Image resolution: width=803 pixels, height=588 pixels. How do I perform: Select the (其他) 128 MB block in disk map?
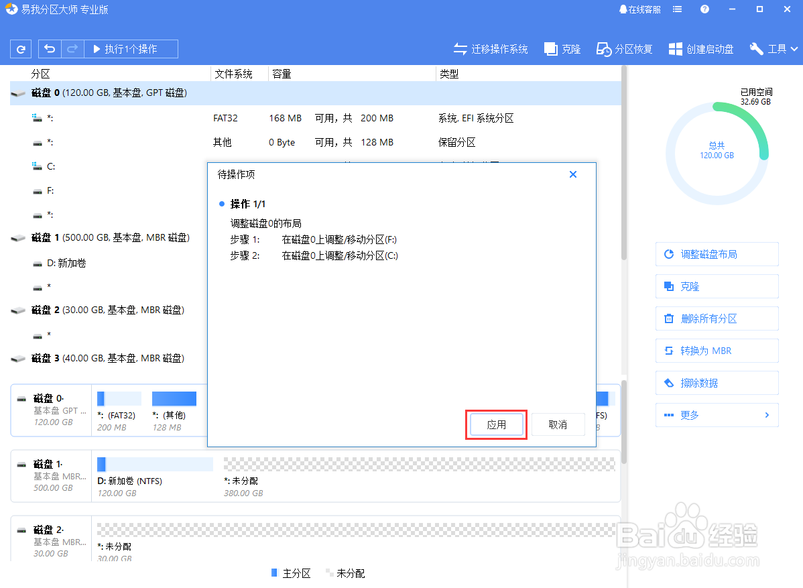174,412
